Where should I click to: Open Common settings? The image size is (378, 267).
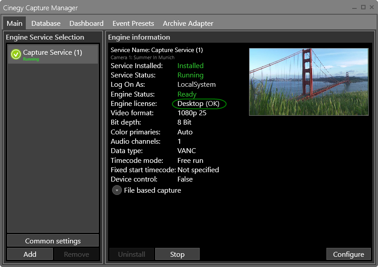(x=53, y=241)
